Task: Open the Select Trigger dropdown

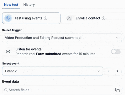Action: click(62, 38)
